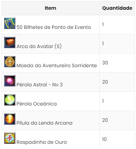Viewport: 136px width, 149px height.
Task: Click the Moeda do Aventureiro Sorridente text
Action: [57, 65]
